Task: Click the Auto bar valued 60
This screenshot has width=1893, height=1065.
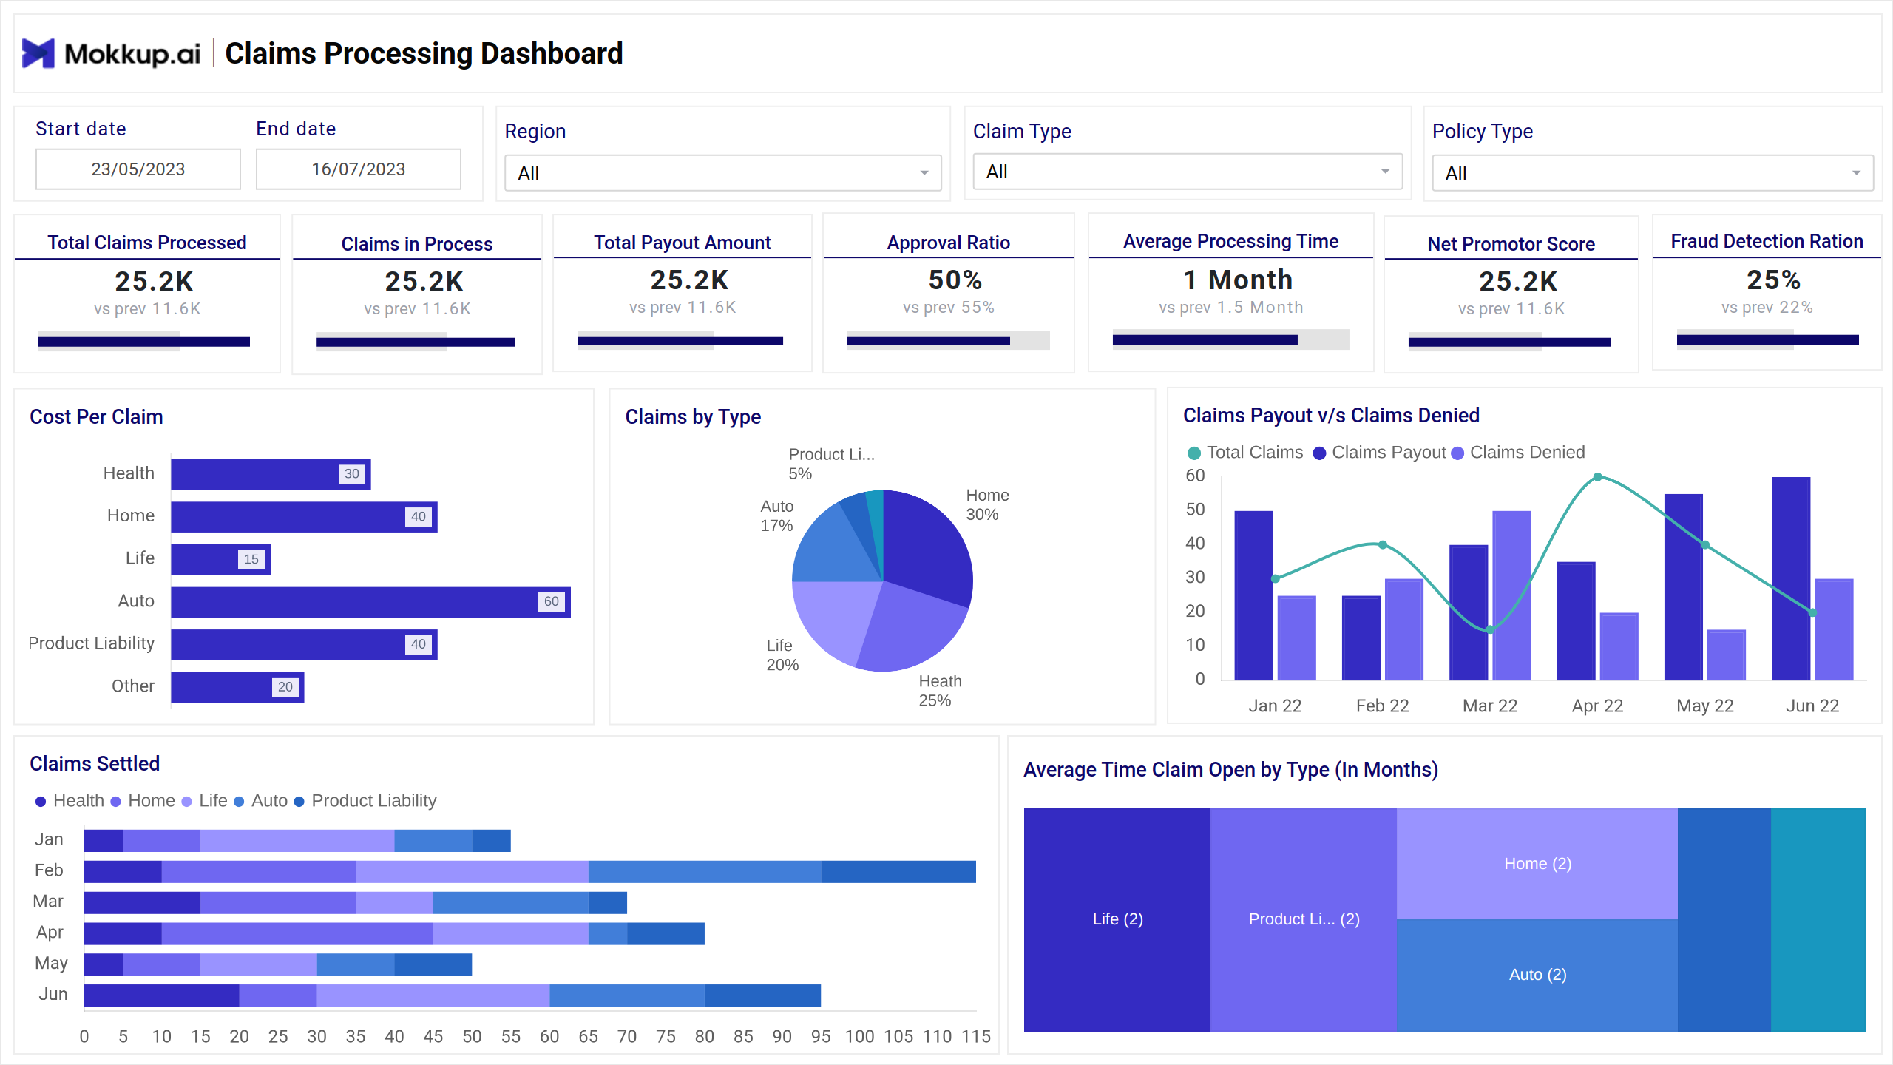Action: click(x=370, y=602)
